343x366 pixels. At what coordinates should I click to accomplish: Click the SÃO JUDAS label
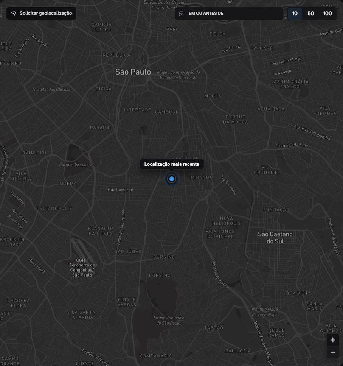128,251
